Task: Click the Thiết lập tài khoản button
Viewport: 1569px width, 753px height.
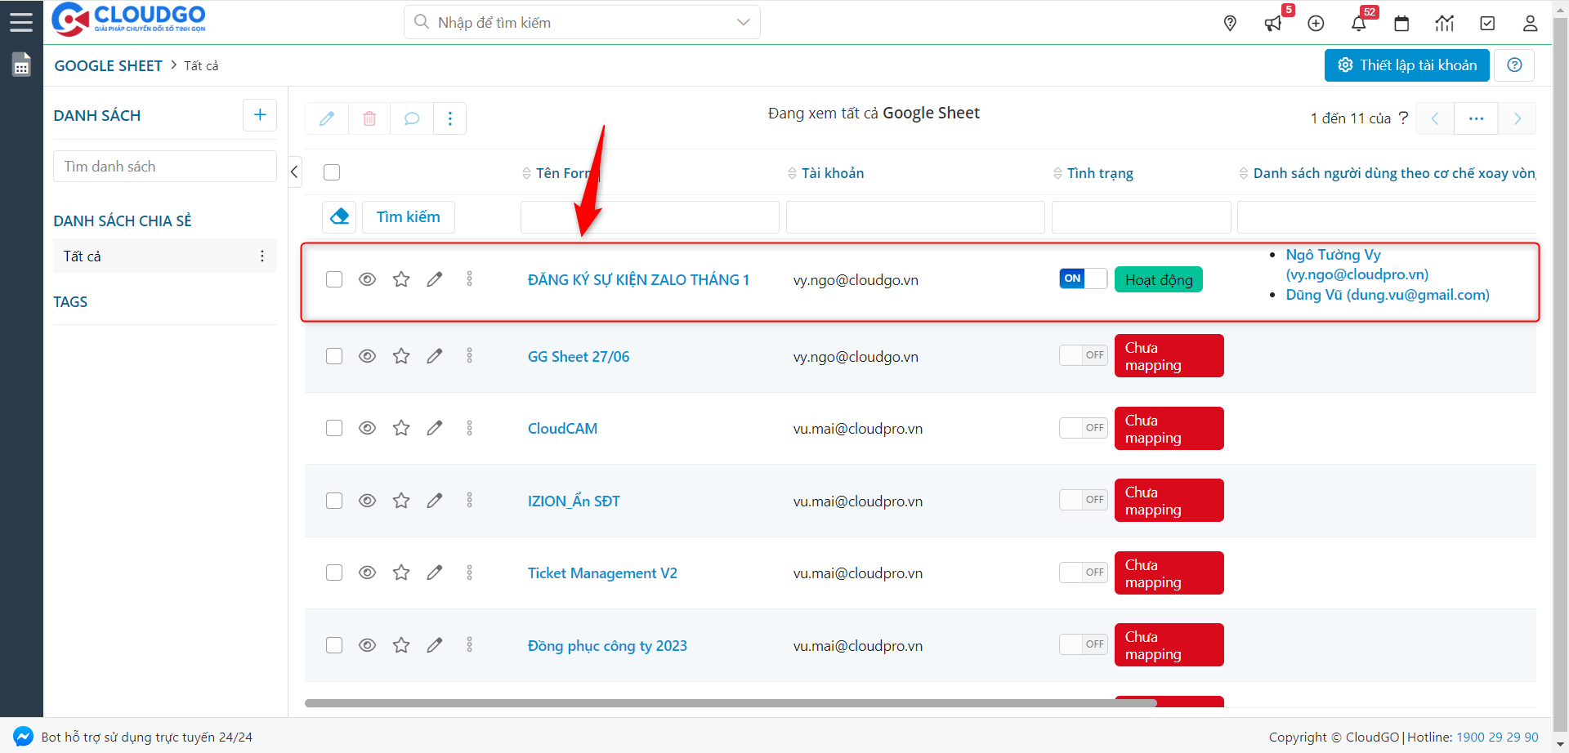Action: [x=1406, y=65]
